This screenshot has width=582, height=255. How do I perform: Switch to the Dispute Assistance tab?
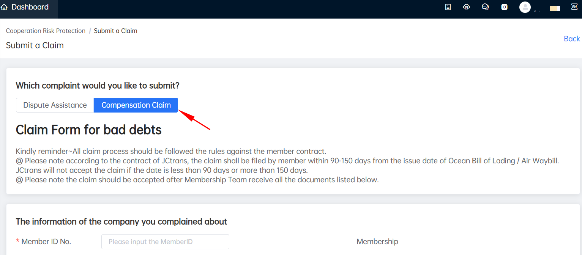pyautogui.click(x=55, y=105)
